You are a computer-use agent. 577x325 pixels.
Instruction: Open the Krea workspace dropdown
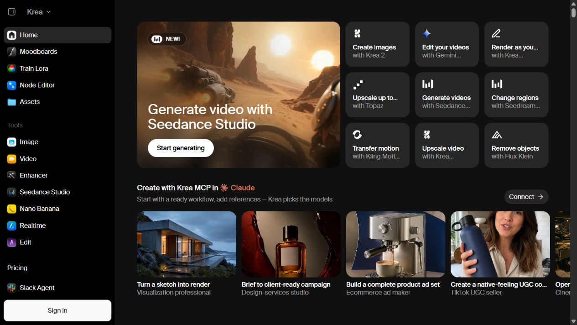[39, 12]
